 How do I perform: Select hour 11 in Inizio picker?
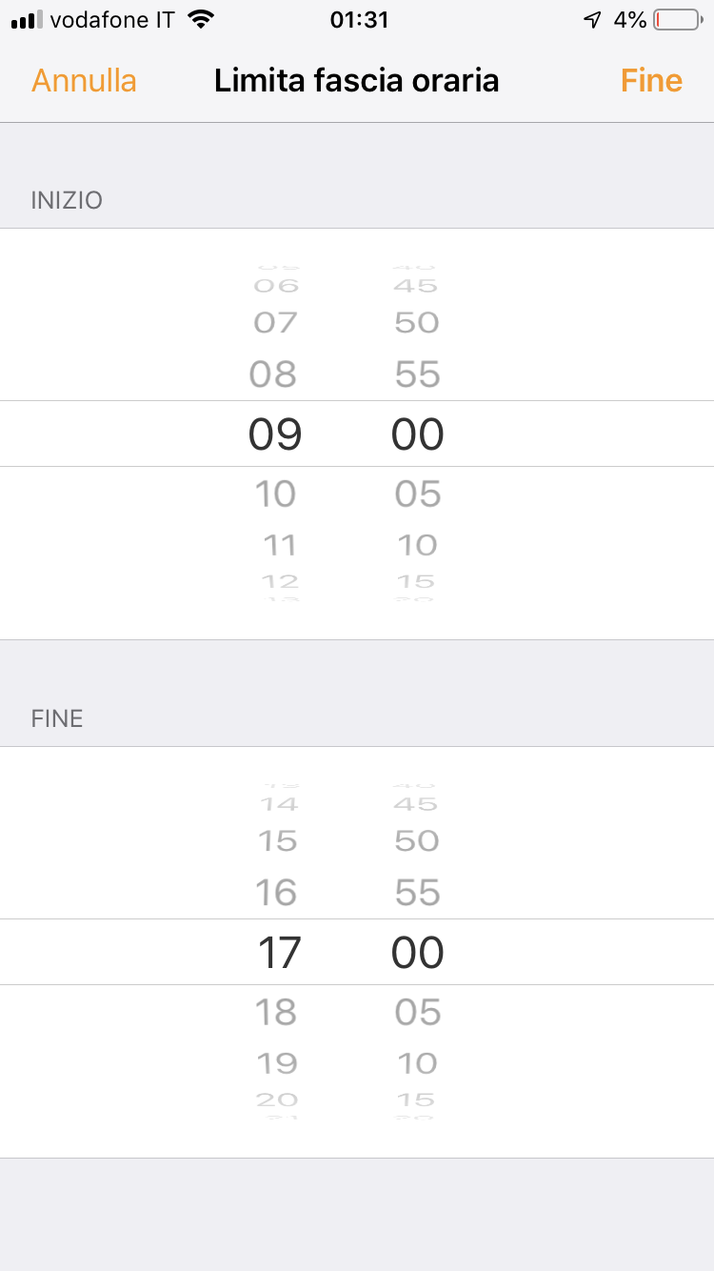point(279,545)
